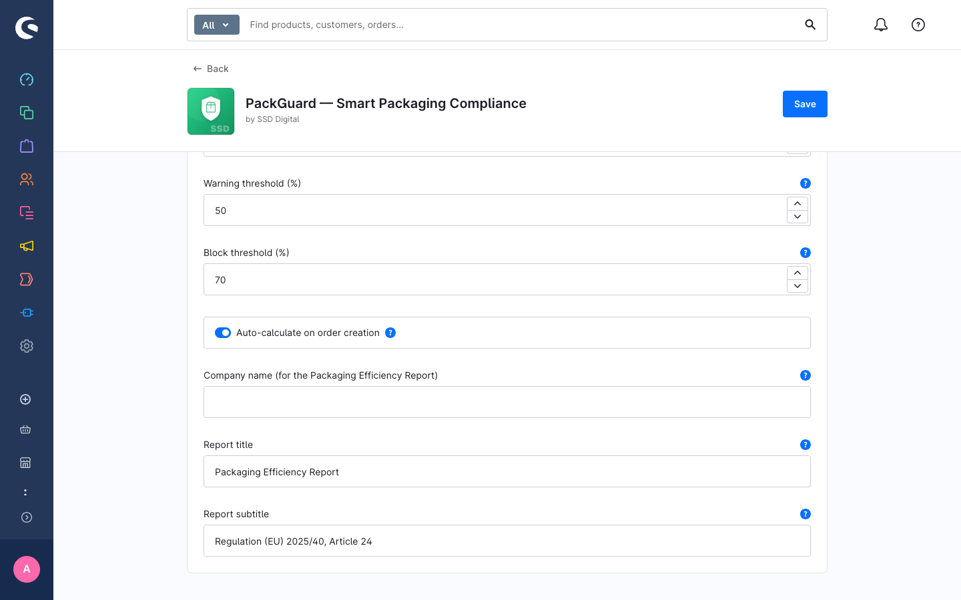This screenshot has width=961, height=600.
Task: Open the Orders bag icon in sidebar
Action: click(x=27, y=146)
